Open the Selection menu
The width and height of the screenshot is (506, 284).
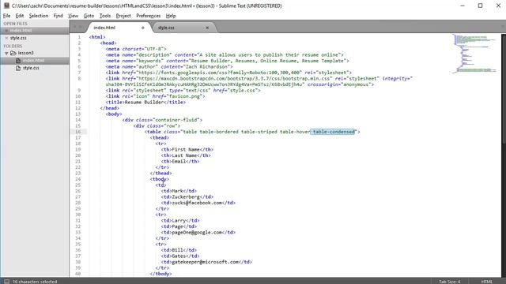pos(39,16)
